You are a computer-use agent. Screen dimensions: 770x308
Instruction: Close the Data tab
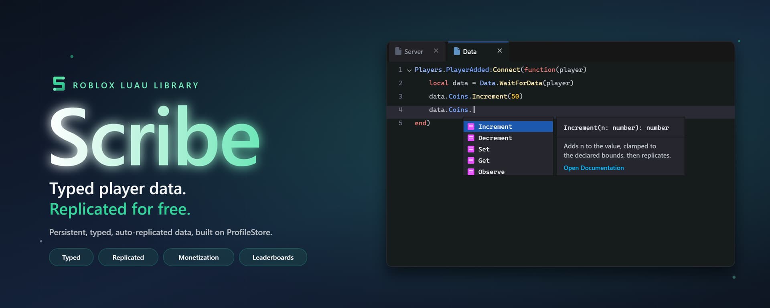coord(500,51)
